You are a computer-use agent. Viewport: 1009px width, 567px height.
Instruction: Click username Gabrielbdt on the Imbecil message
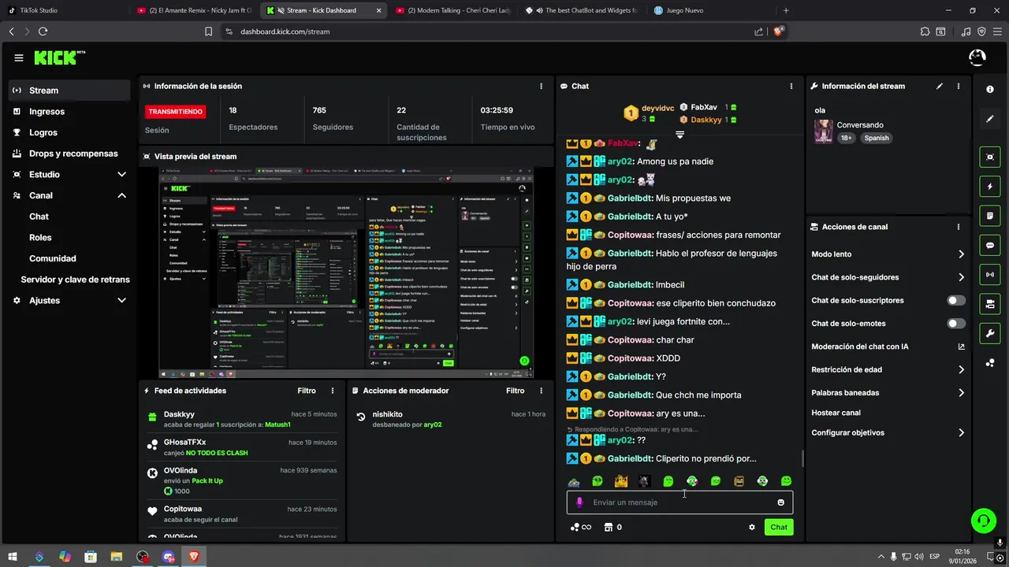pos(629,285)
